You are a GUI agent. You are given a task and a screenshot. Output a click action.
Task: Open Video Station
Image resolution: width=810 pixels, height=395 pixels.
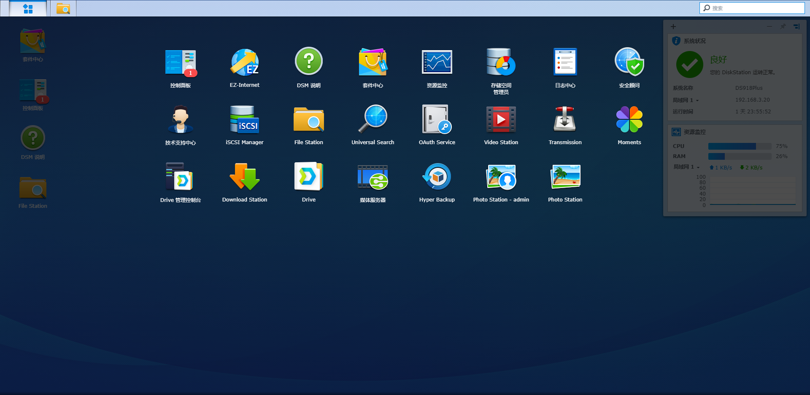(501, 120)
